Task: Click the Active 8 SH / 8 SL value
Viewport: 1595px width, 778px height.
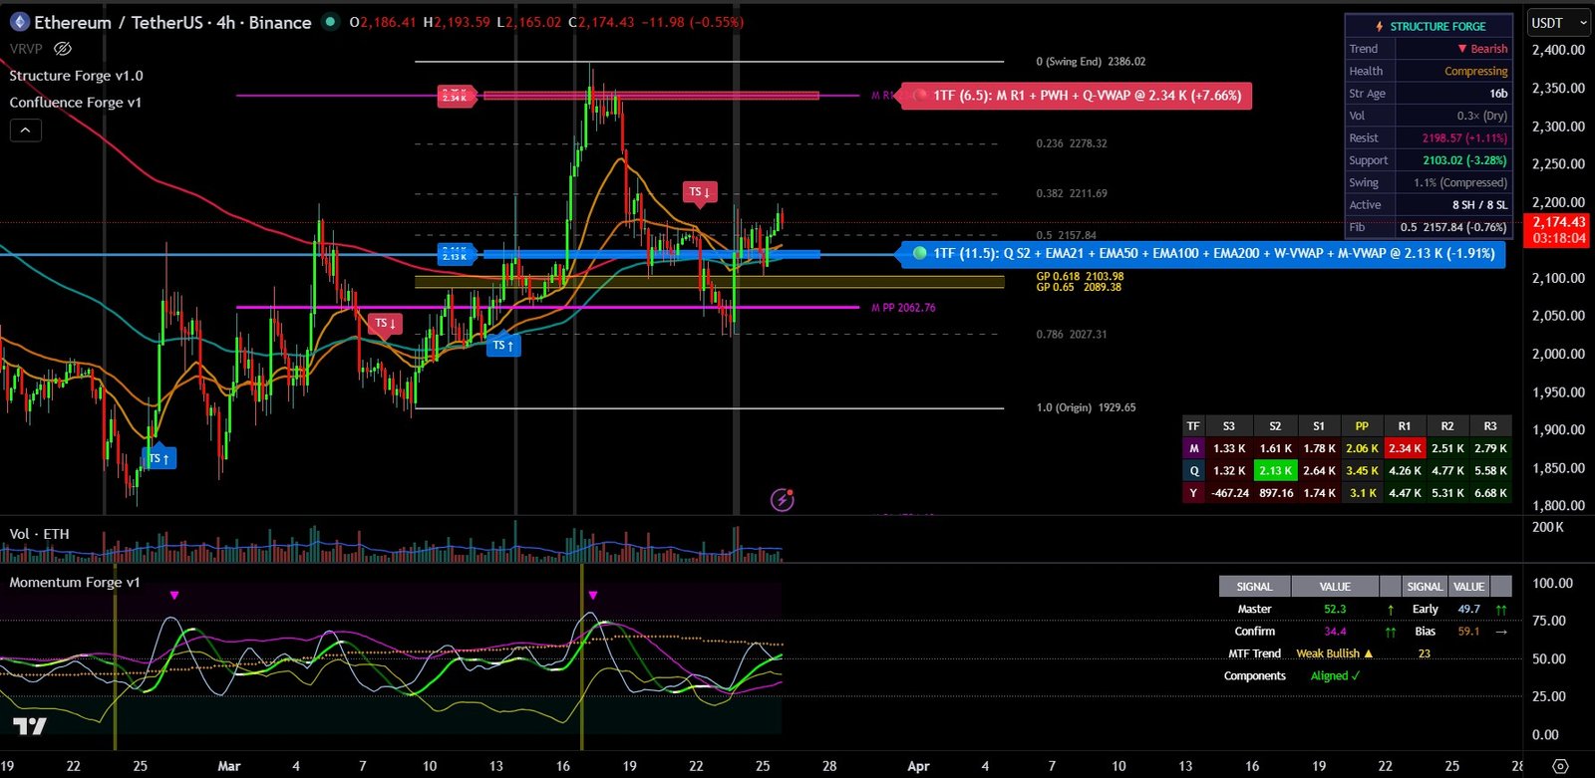Action: tap(1479, 205)
